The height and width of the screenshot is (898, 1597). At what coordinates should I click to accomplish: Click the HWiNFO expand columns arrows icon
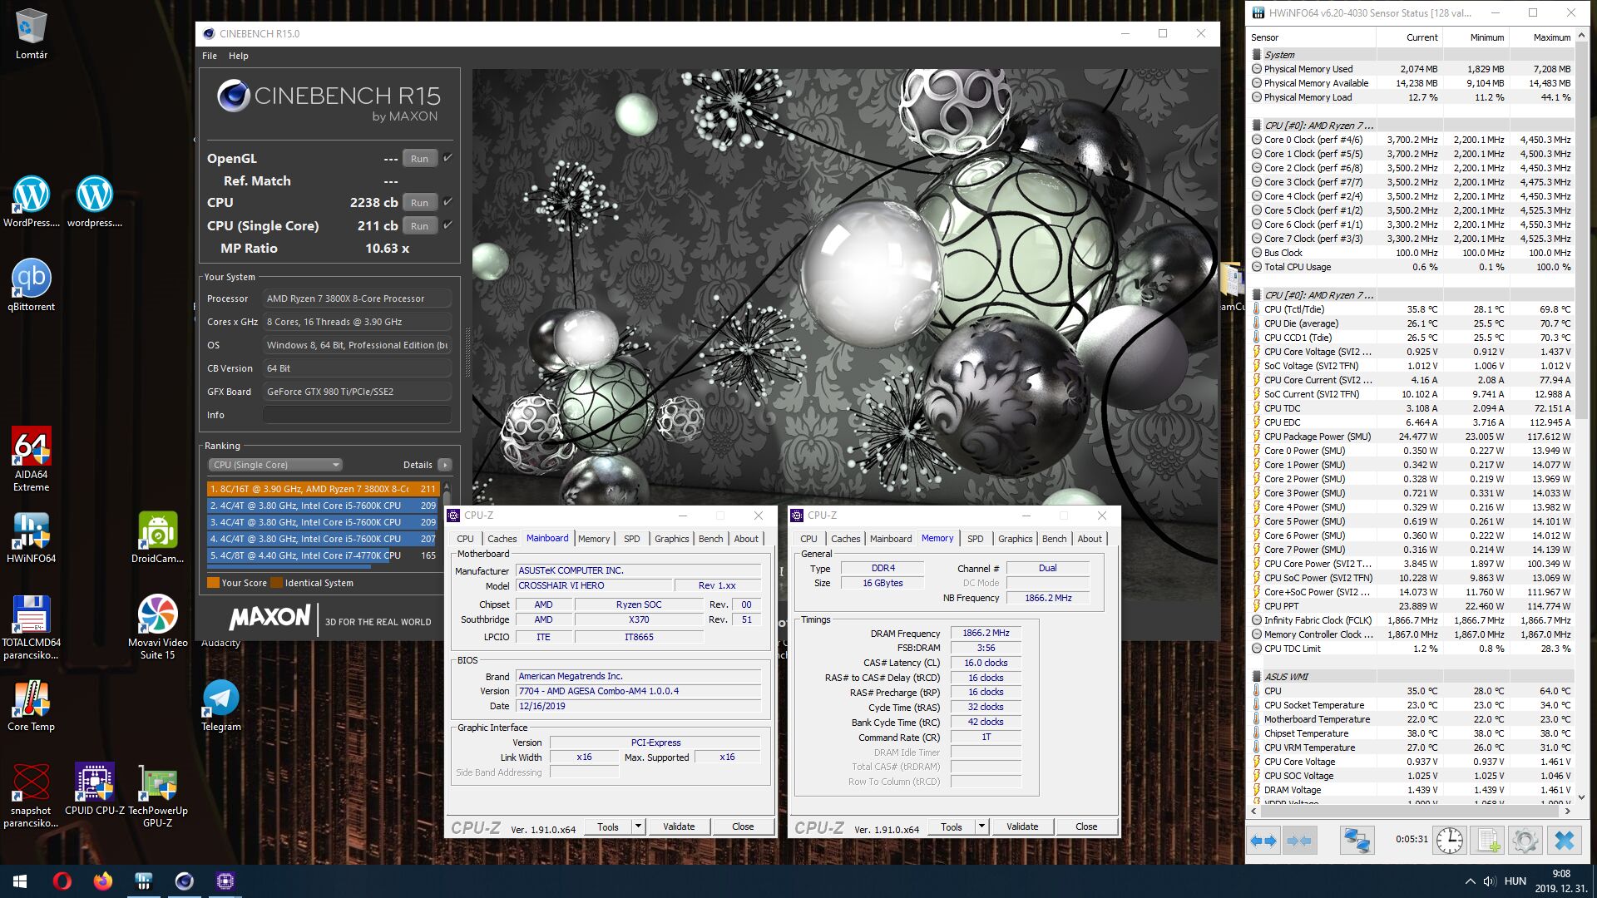tap(1263, 840)
